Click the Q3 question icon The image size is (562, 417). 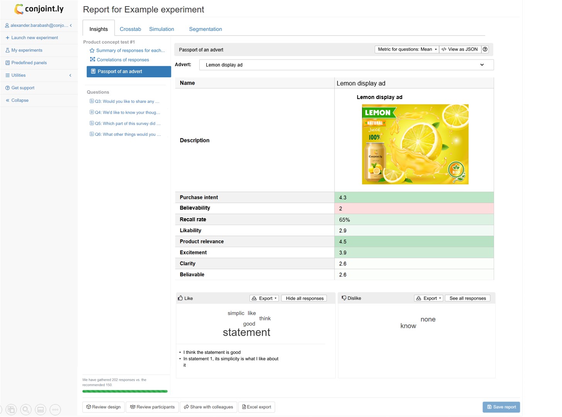click(x=92, y=101)
